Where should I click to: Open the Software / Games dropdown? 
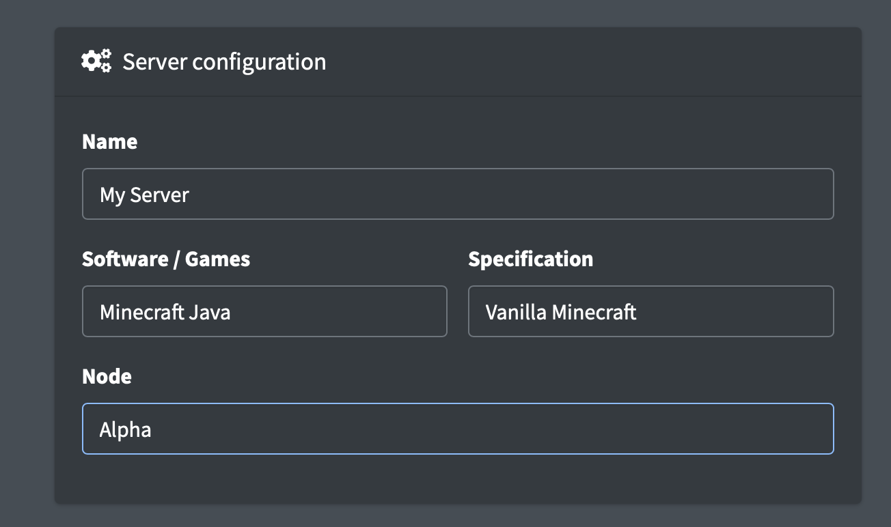coord(264,311)
